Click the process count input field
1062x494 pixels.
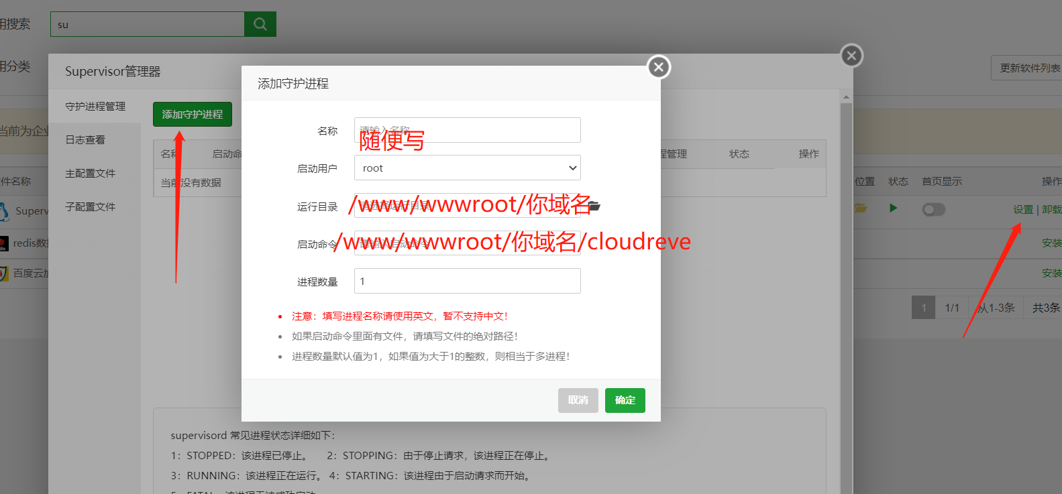(x=467, y=281)
